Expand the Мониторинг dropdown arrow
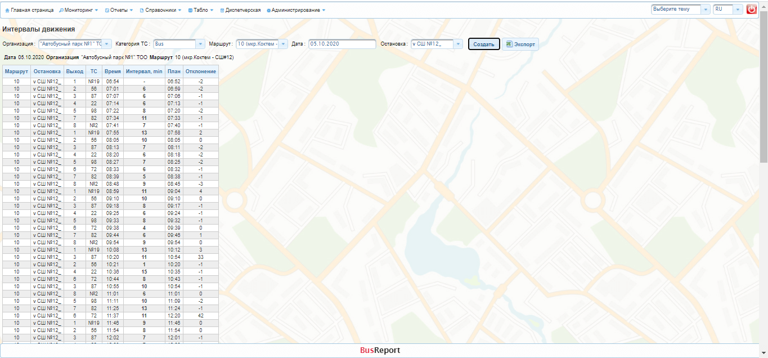This screenshot has height=358, width=768. coord(96,10)
